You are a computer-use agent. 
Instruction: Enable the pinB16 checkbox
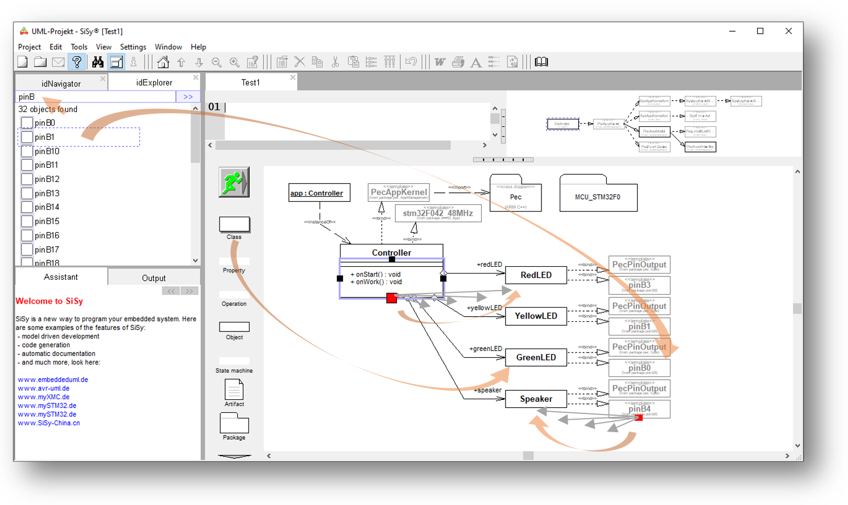point(27,235)
